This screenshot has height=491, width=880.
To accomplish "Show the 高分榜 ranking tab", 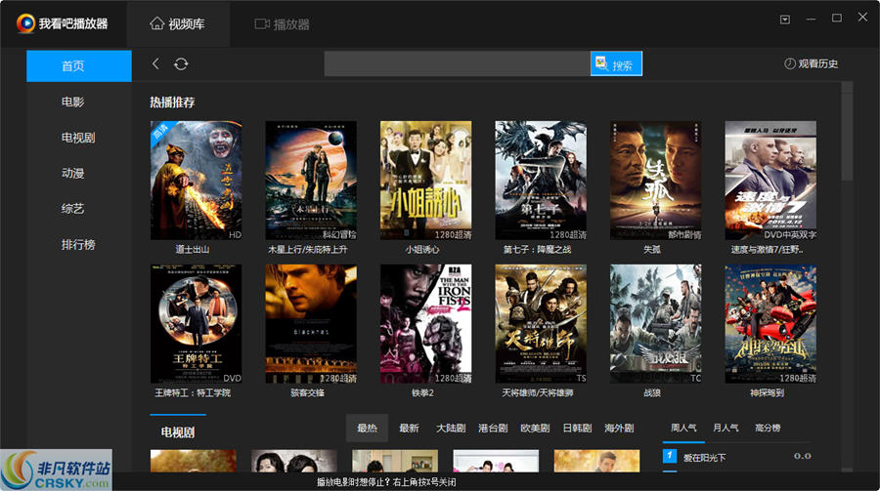I will (768, 428).
